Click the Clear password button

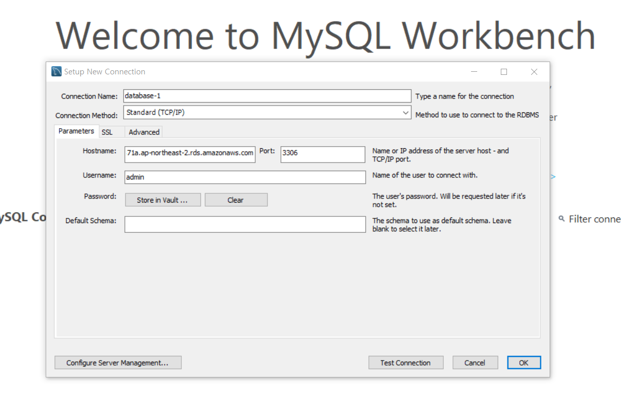[236, 200]
